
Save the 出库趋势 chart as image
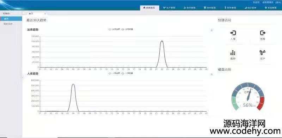[x=212, y=30]
